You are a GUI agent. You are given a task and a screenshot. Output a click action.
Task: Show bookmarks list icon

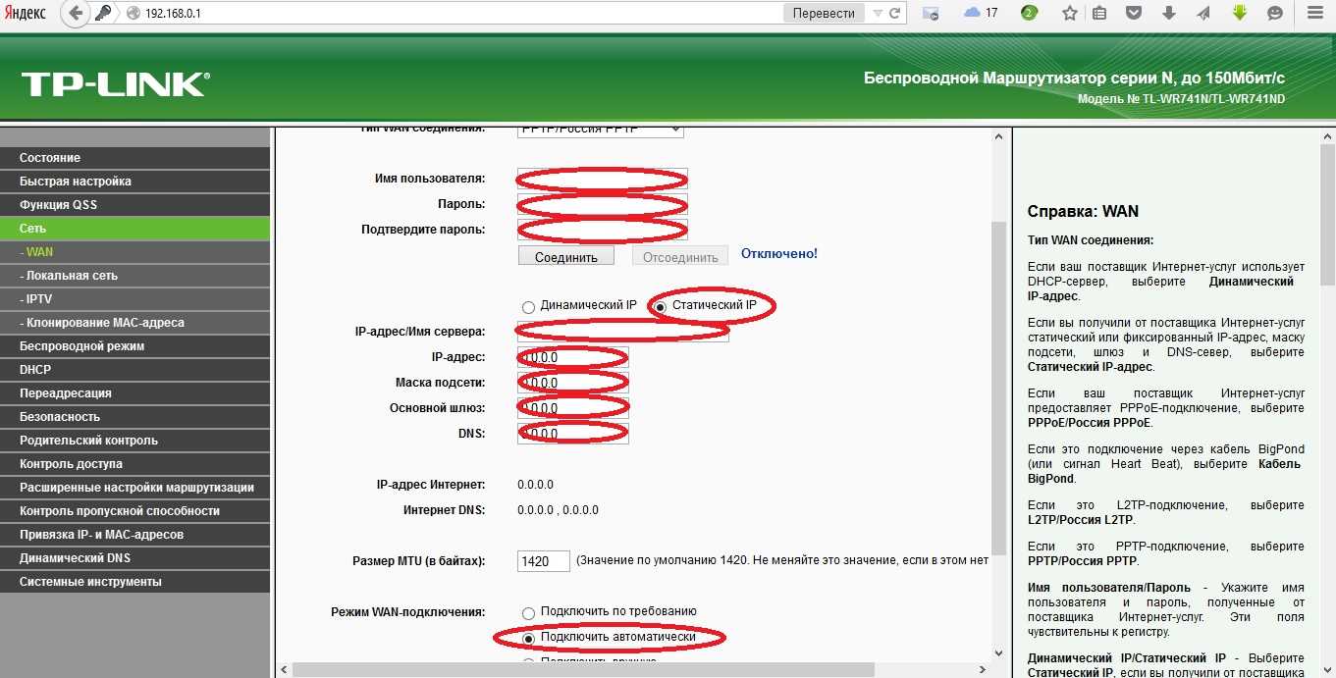[x=1099, y=13]
